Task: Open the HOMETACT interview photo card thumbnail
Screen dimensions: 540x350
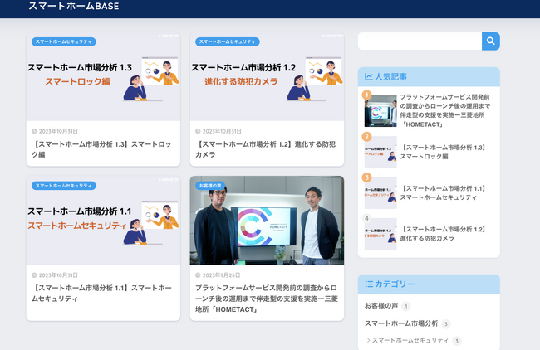Action: pos(267,221)
